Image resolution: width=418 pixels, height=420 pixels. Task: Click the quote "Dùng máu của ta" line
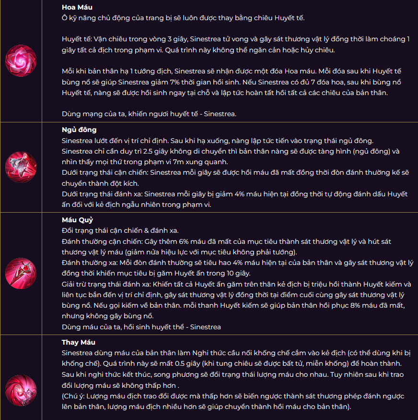point(141,327)
